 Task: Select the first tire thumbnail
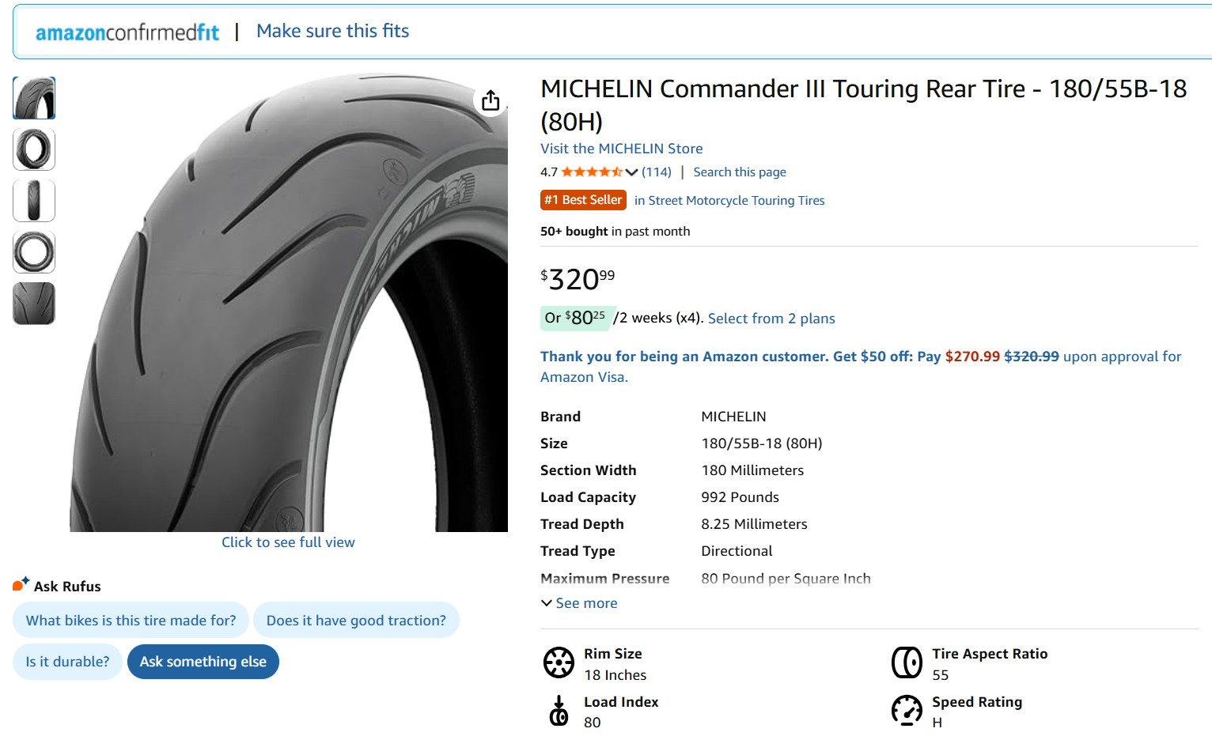34,98
